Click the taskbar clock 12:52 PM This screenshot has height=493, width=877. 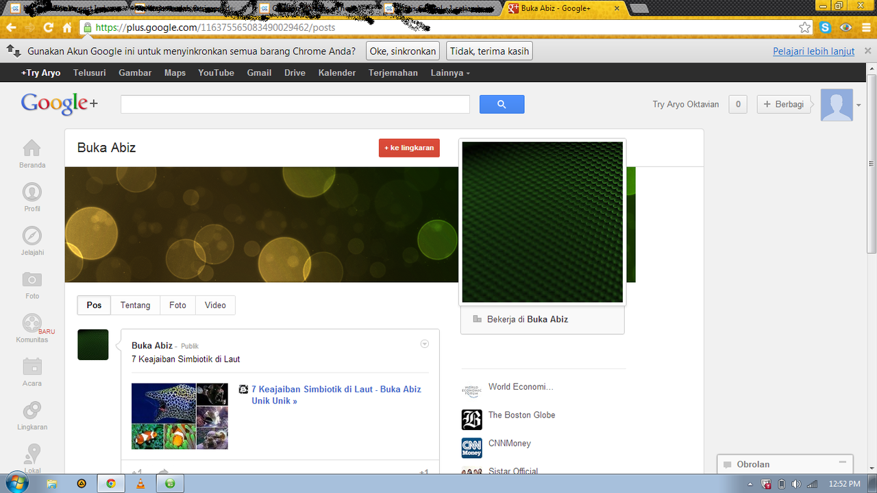click(844, 484)
